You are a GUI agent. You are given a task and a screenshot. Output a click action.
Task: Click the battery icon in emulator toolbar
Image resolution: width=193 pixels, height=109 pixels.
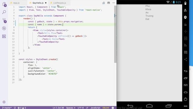click(x=185, y=3)
